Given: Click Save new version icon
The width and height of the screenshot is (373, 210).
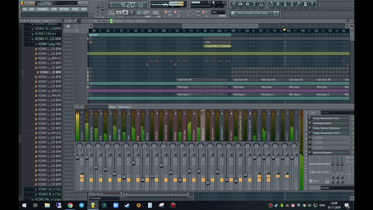Looking at the screenshot, I should tap(278, 4).
